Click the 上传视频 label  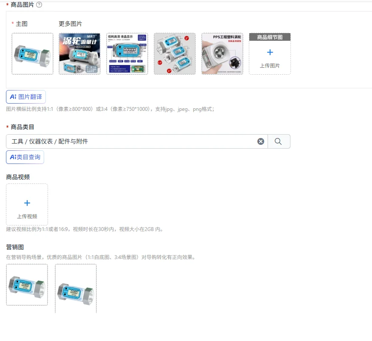coord(27,217)
